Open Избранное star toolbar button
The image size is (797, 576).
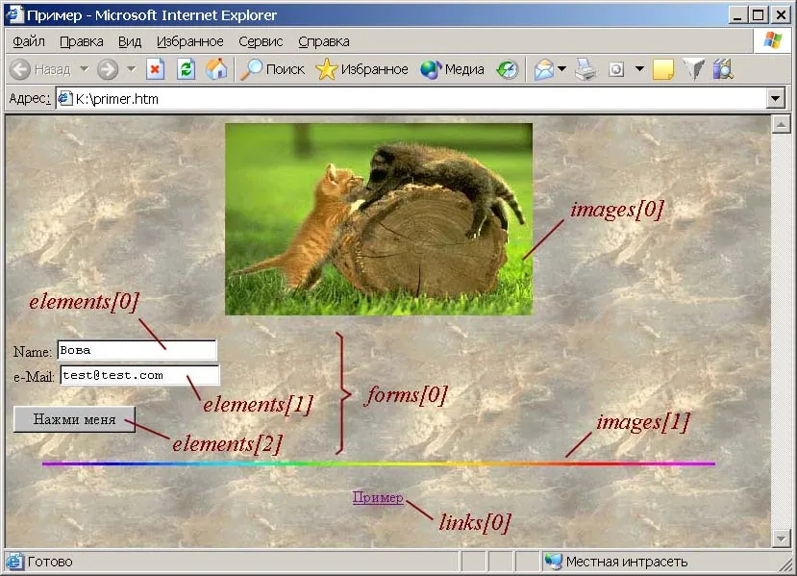pos(361,69)
